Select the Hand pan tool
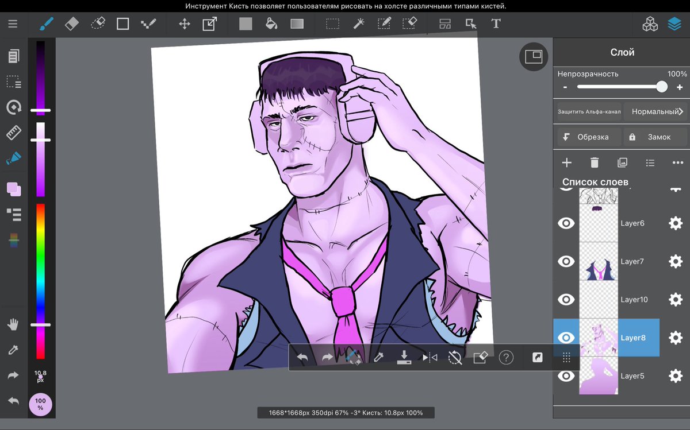The image size is (690, 430). (13, 325)
